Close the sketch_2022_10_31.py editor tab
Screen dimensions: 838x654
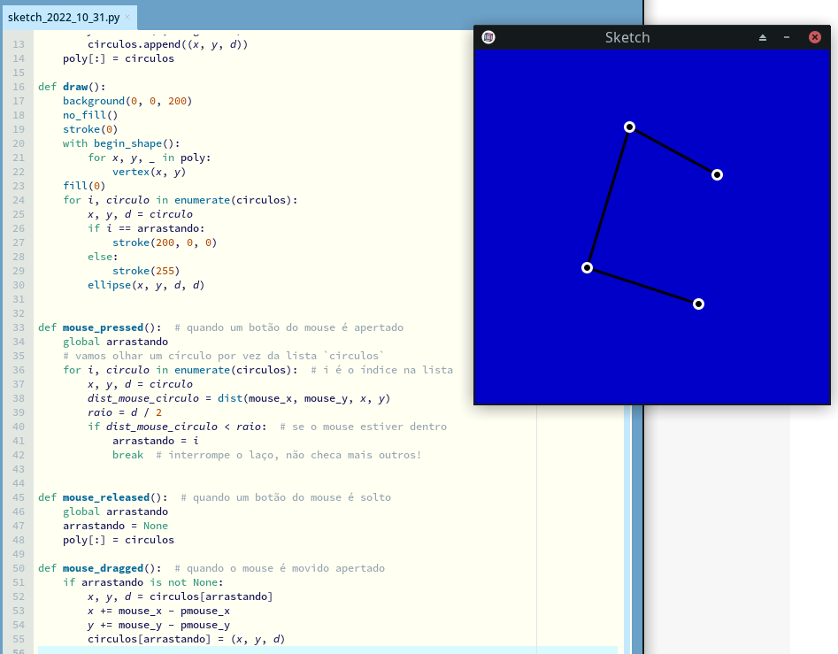tap(127, 17)
